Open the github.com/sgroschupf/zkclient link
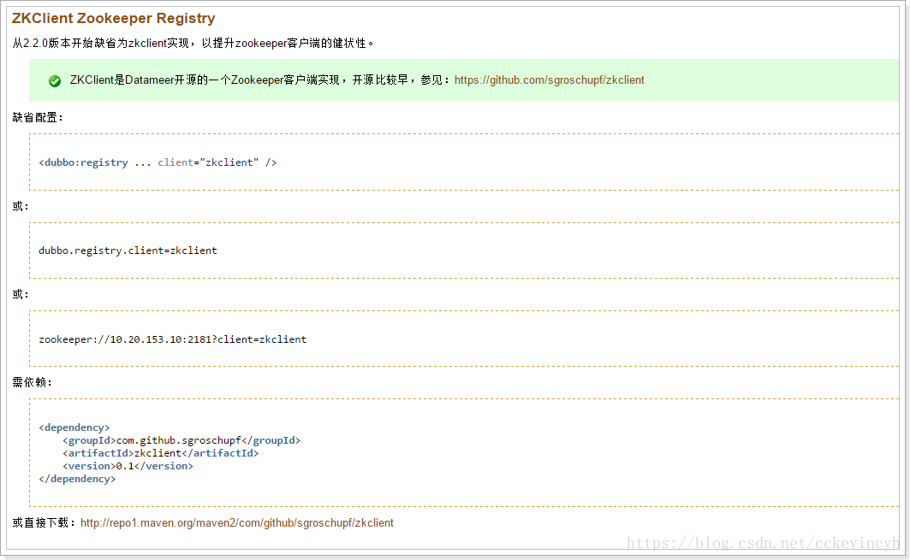 point(549,80)
